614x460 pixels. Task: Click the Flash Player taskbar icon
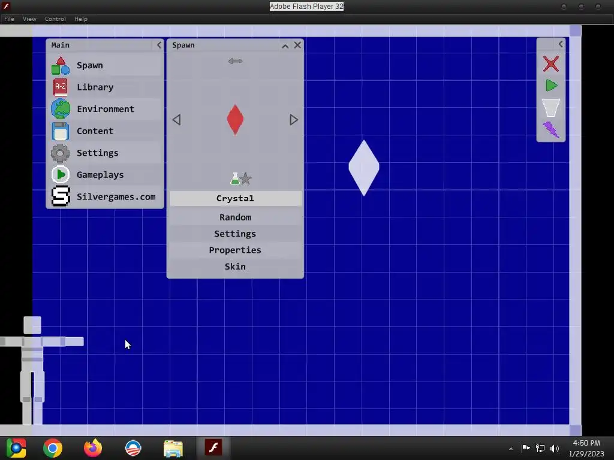pyautogui.click(x=213, y=447)
